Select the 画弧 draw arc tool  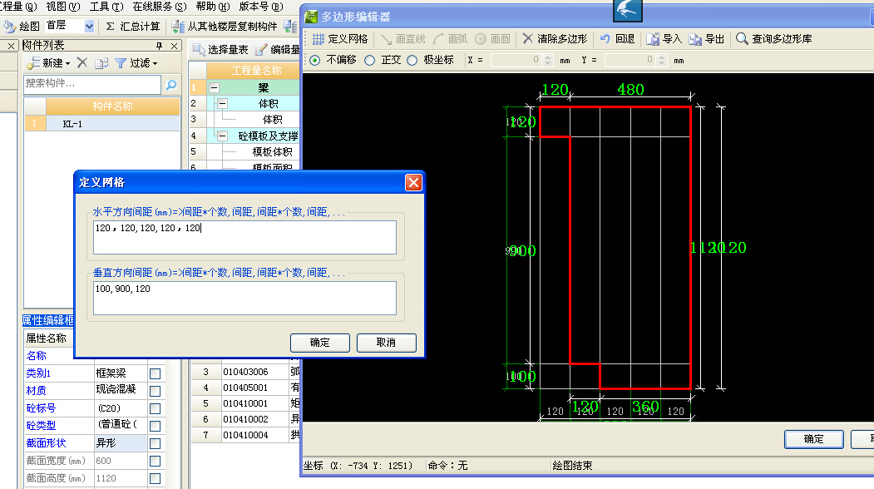tap(451, 39)
